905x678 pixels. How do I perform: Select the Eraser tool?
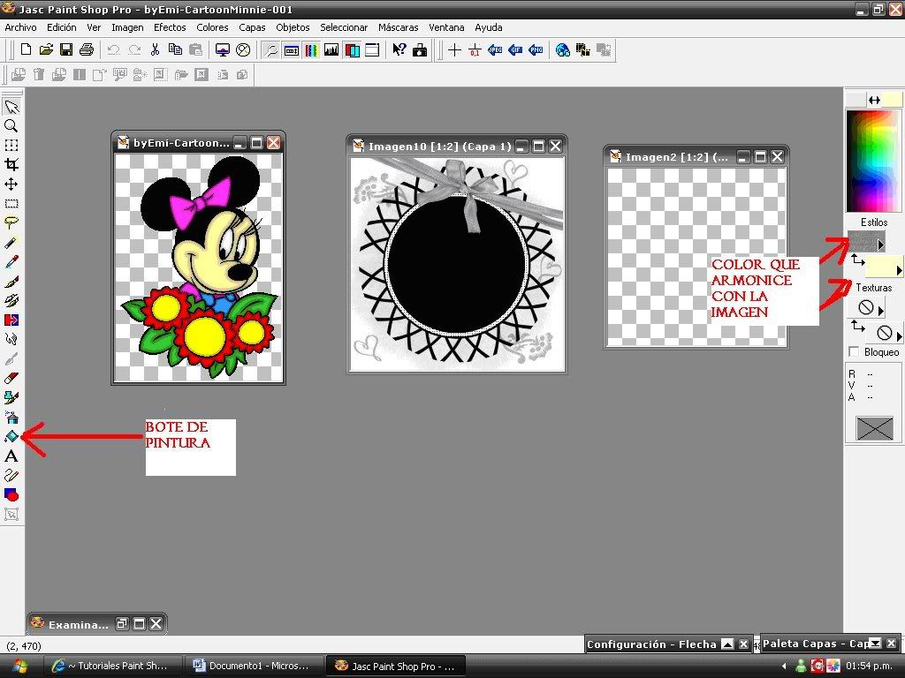(x=11, y=378)
